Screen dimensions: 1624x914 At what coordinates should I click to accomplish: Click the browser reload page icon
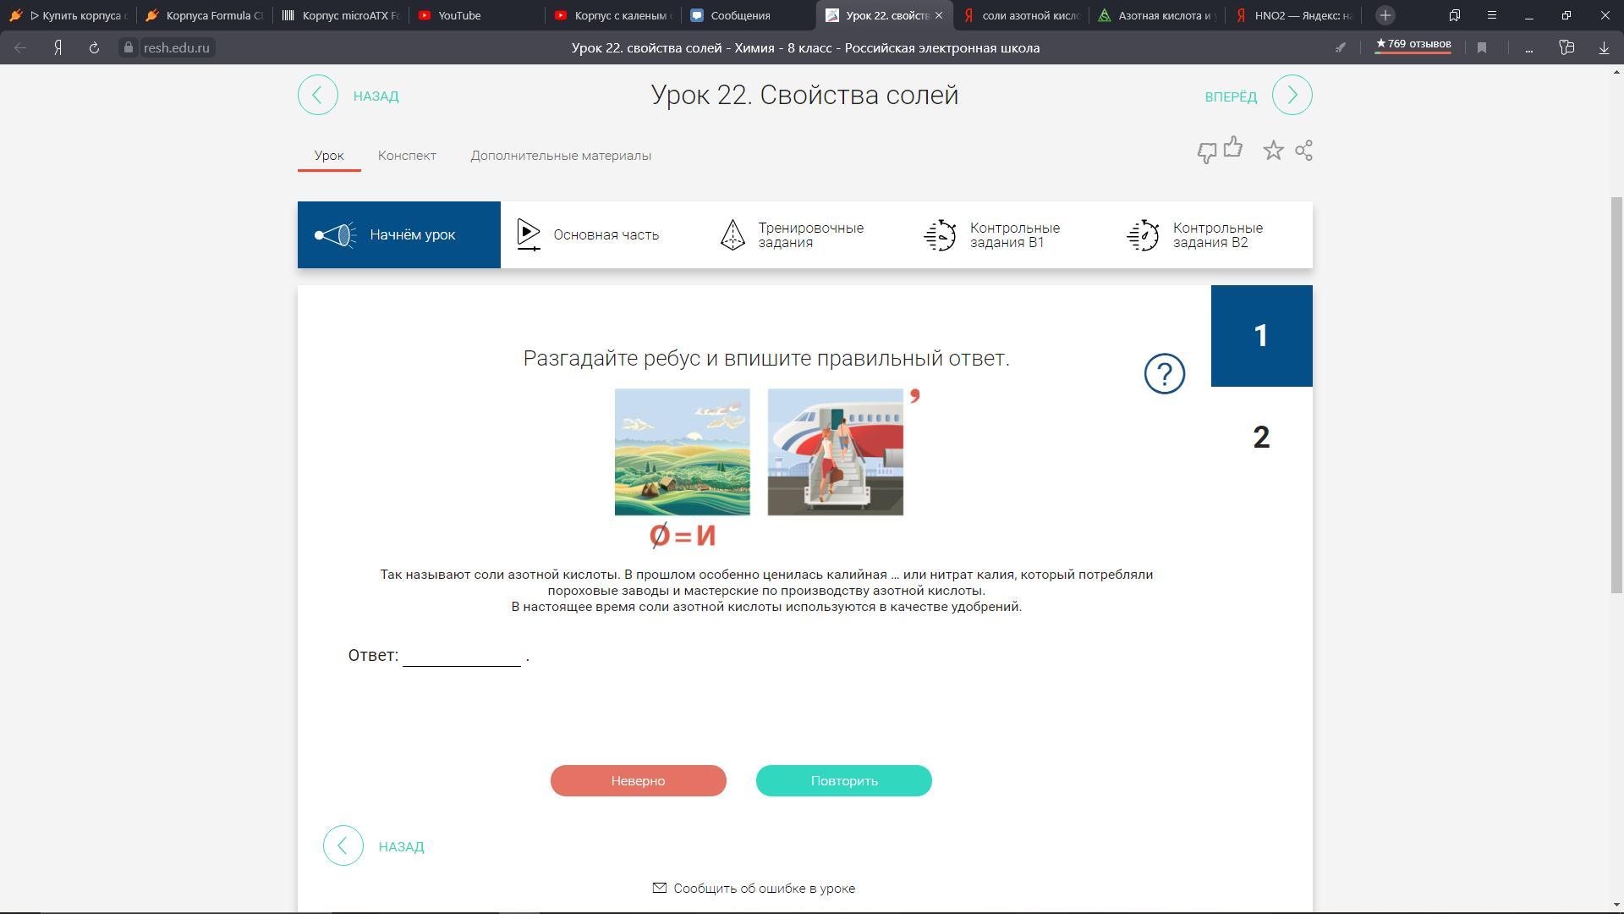tap(94, 48)
